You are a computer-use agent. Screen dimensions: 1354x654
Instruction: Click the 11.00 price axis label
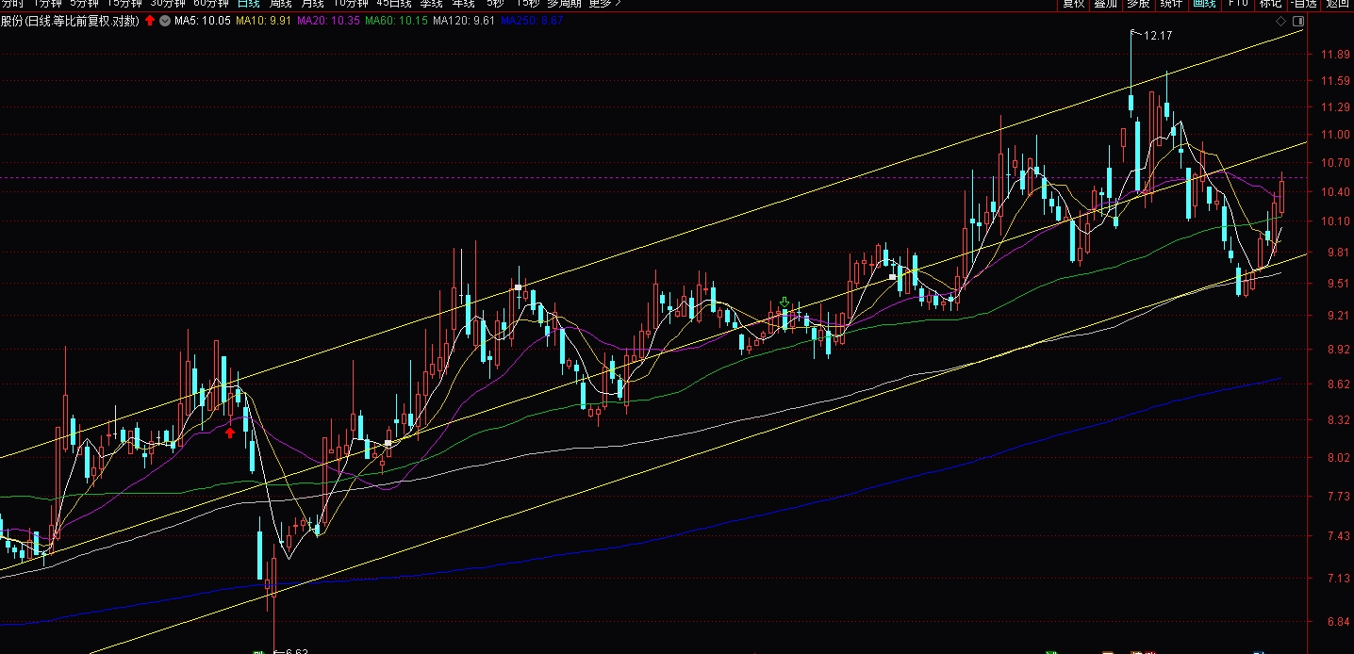[x=1336, y=136]
